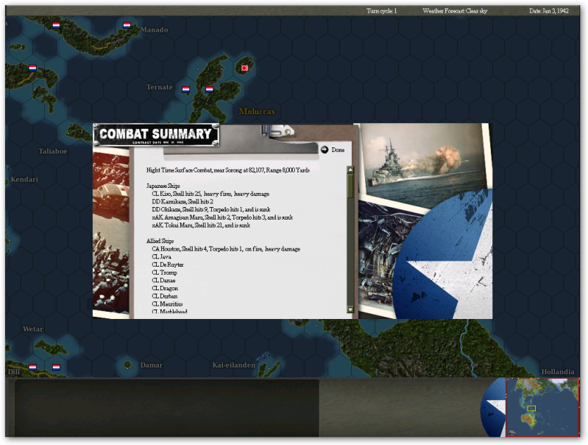
Task: Click the CL Java entry
Action: coord(162,257)
